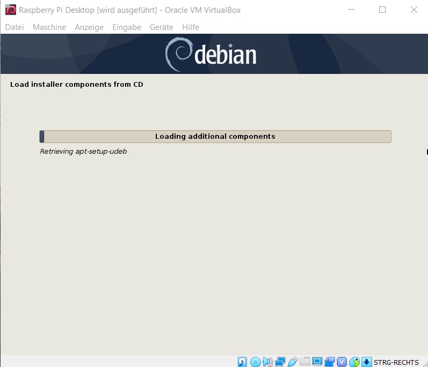Viewport: 428px width, 367px height.
Task: Click the shared folders status icon
Action: [305, 361]
